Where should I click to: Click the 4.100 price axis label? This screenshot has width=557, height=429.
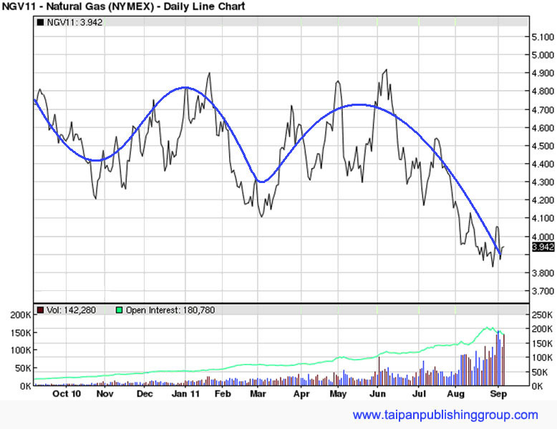[x=543, y=218]
